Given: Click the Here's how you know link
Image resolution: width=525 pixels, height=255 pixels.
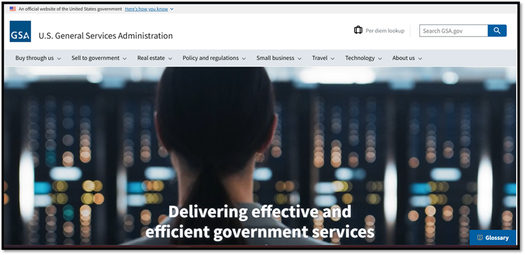Looking at the screenshot, I should click(x=146, y=9).
